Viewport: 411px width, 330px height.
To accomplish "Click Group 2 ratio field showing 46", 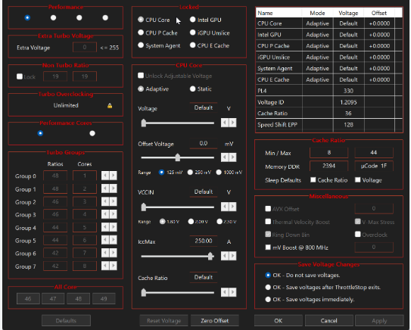I will [x=55, y=201].
